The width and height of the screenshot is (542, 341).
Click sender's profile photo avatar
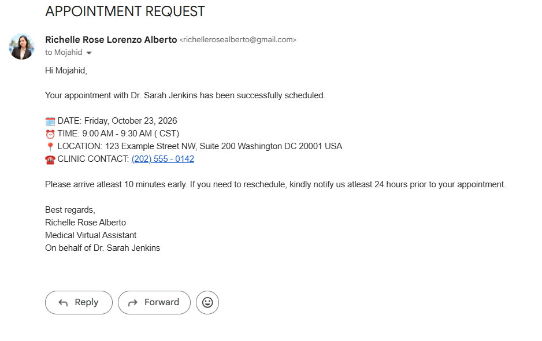click(x=21, y=47)
